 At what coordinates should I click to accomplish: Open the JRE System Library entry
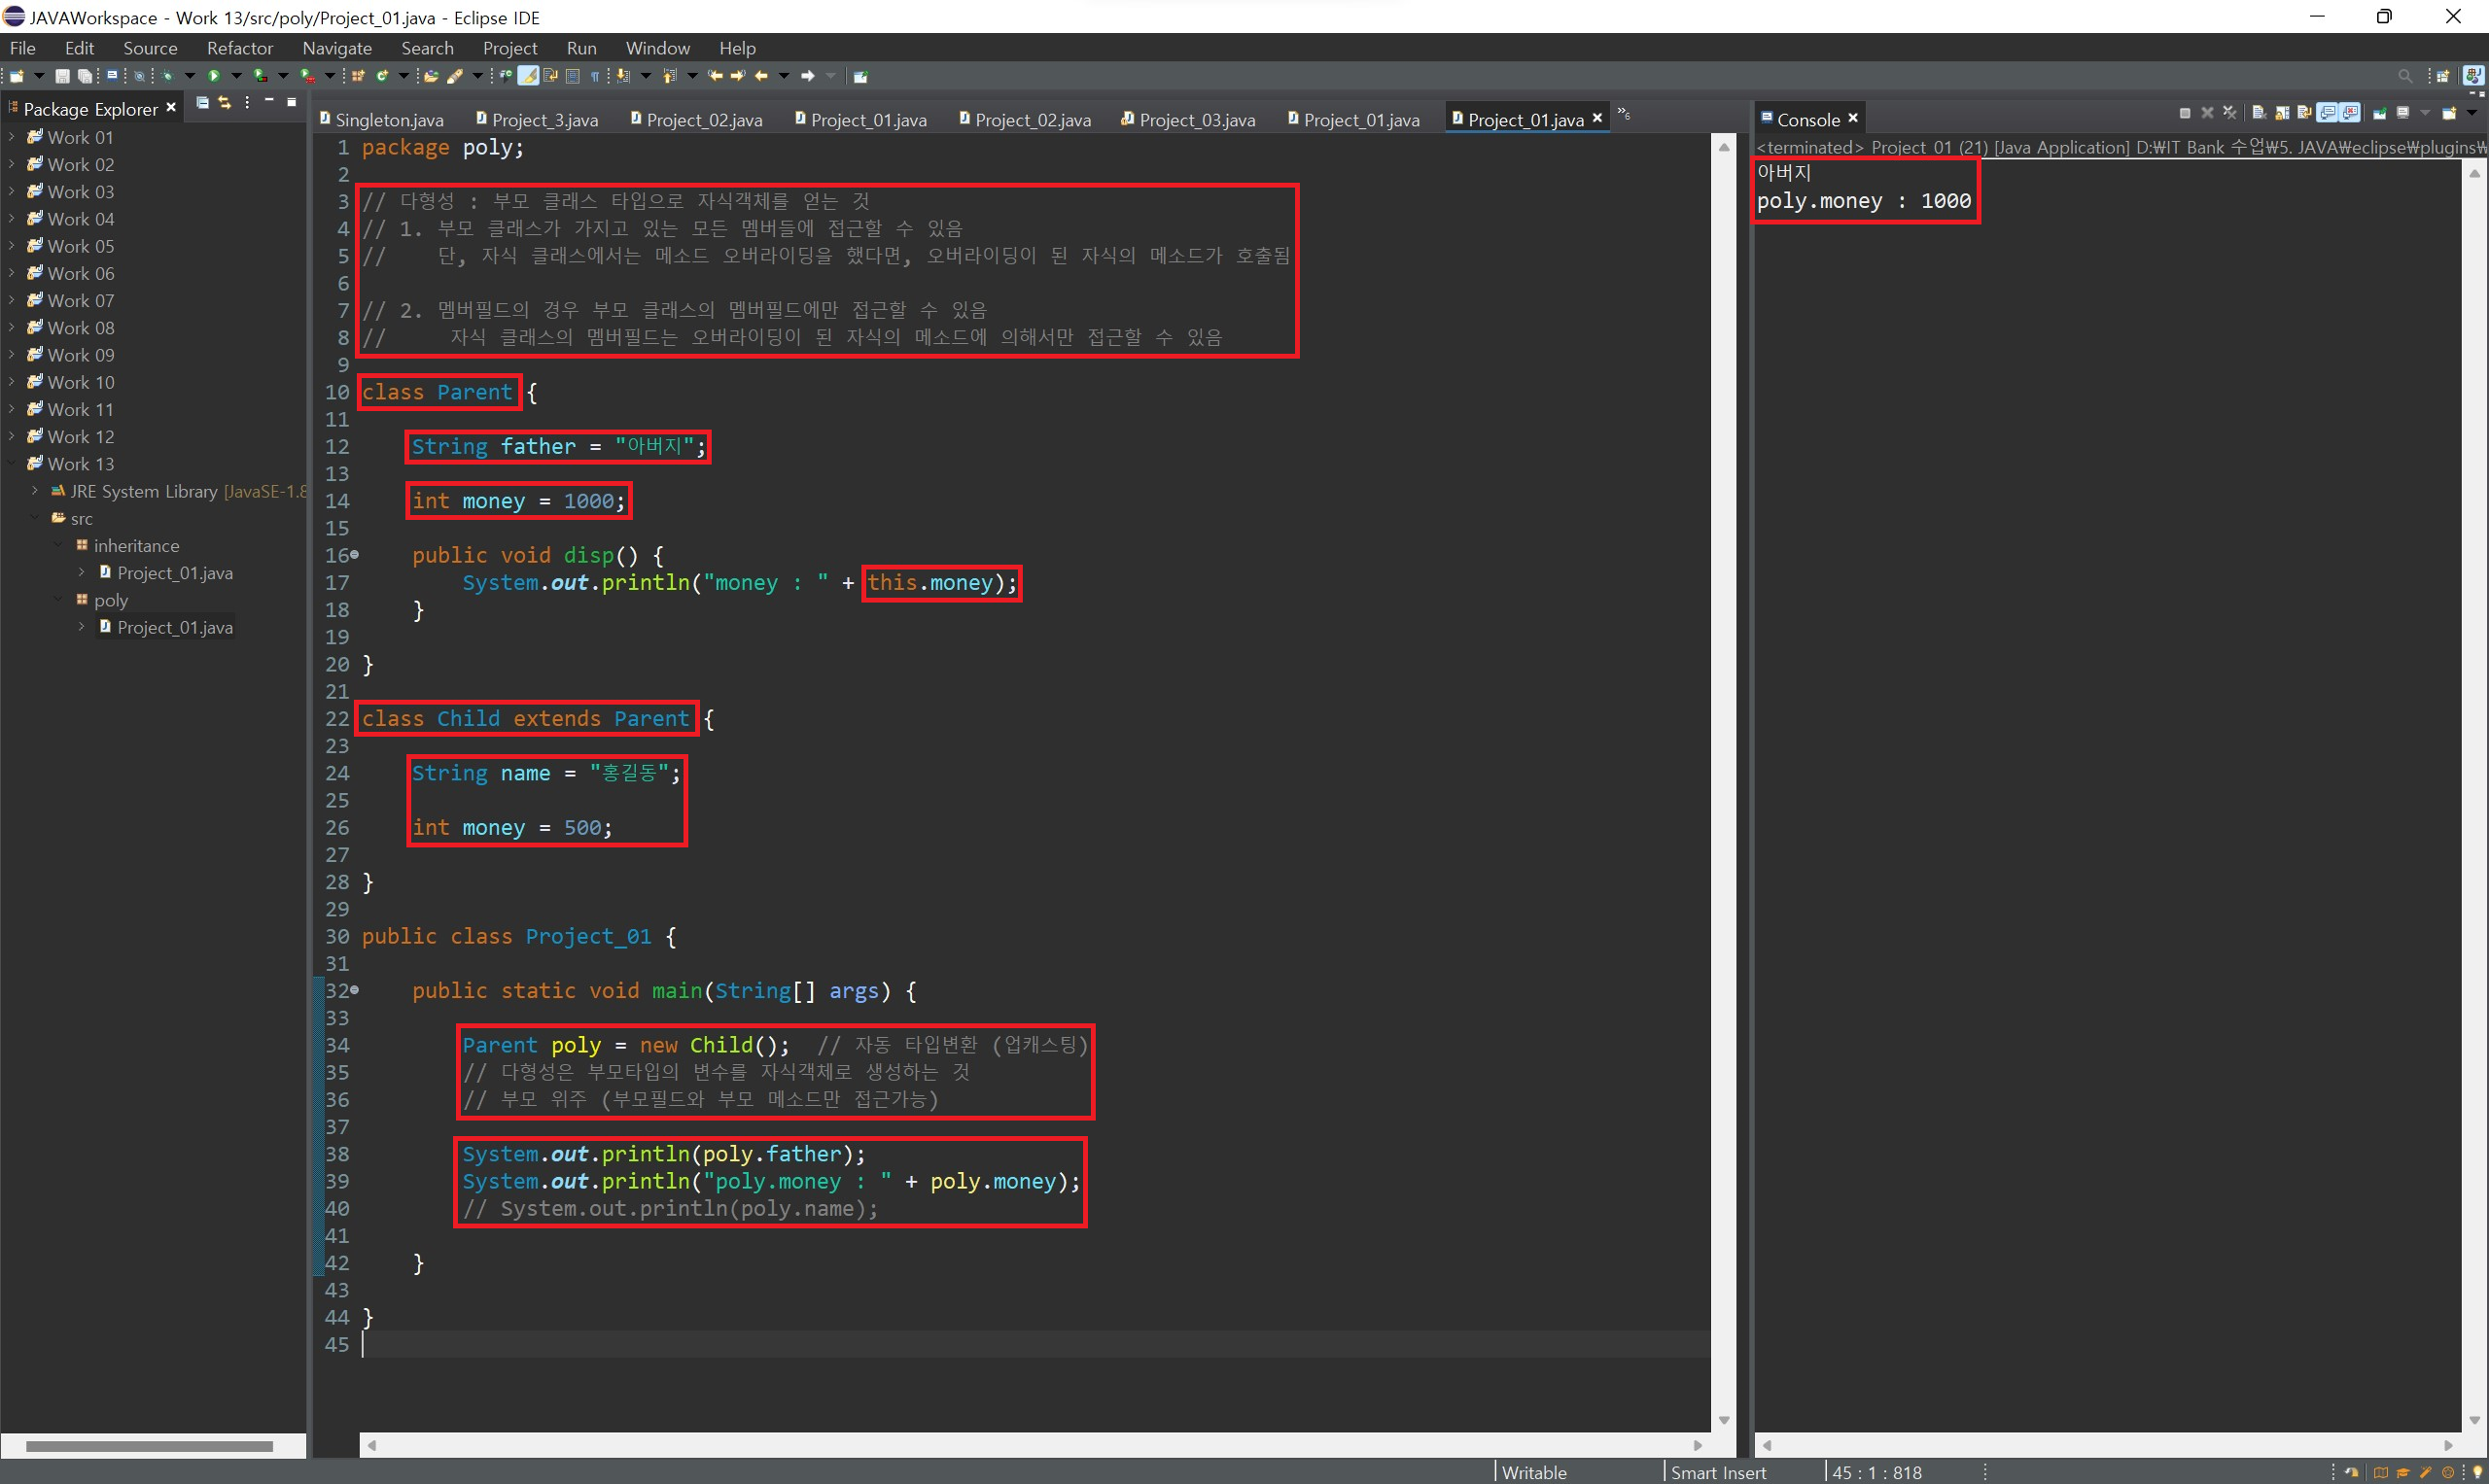143,492
